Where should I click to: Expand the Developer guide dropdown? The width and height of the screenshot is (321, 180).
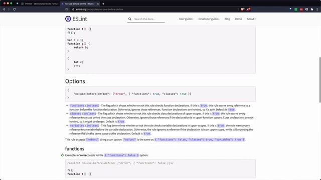pos(209,19)
